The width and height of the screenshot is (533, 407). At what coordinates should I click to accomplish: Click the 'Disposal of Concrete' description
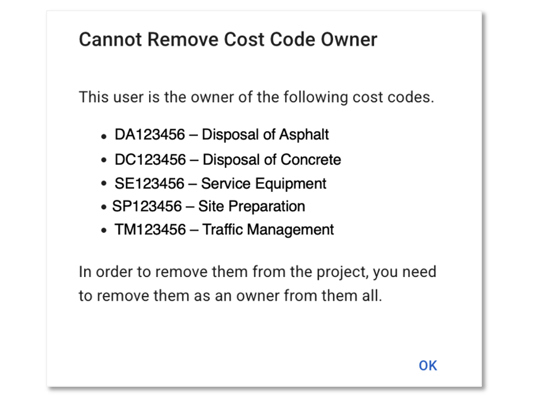[x=272, y=160]
